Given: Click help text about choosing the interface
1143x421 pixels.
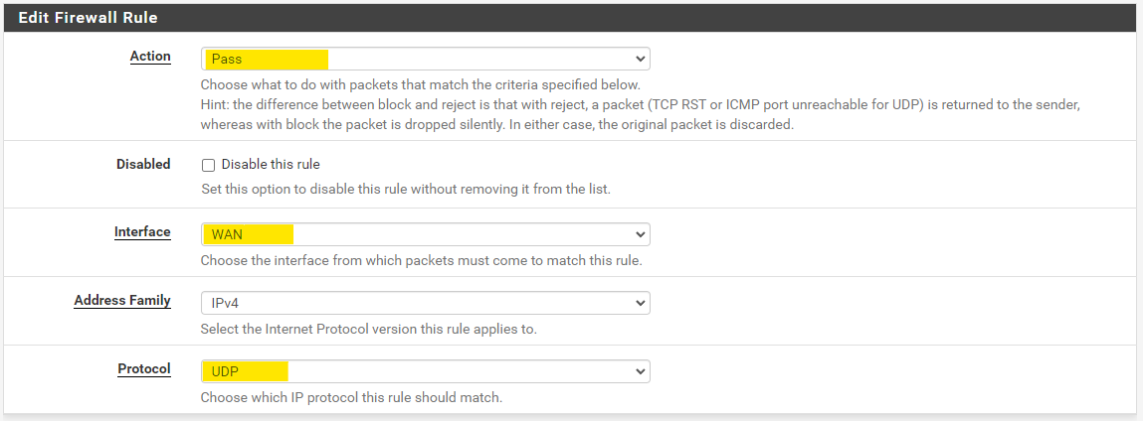Looking at the screenshot, I should tap(421, 261).
